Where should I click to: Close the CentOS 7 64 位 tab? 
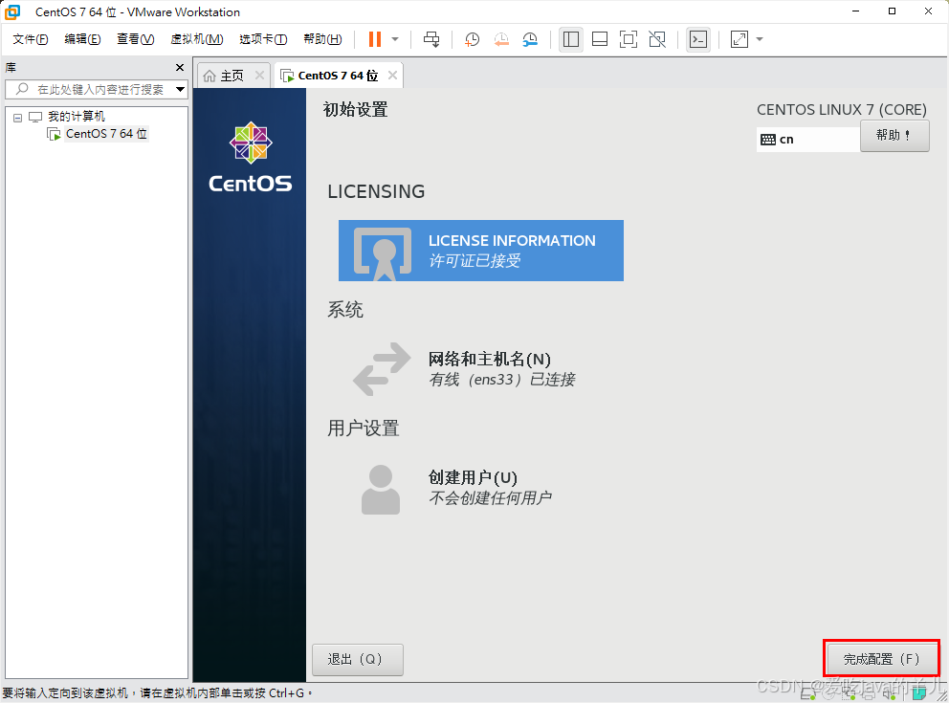pos(392,75)
